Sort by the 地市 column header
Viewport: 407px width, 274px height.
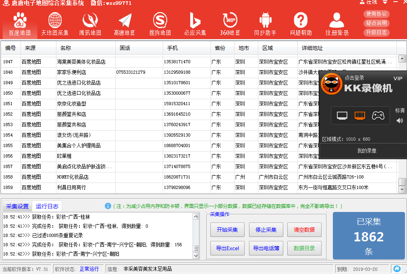pyautogui.click(x=246, y=48)
